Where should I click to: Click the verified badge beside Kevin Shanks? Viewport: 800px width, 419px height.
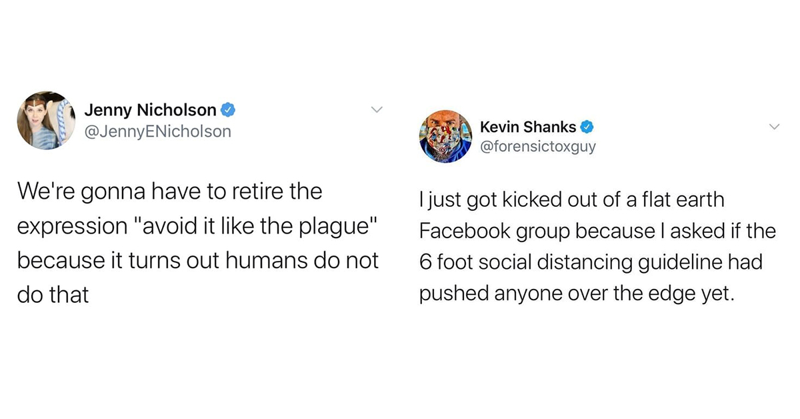(587, 126)
